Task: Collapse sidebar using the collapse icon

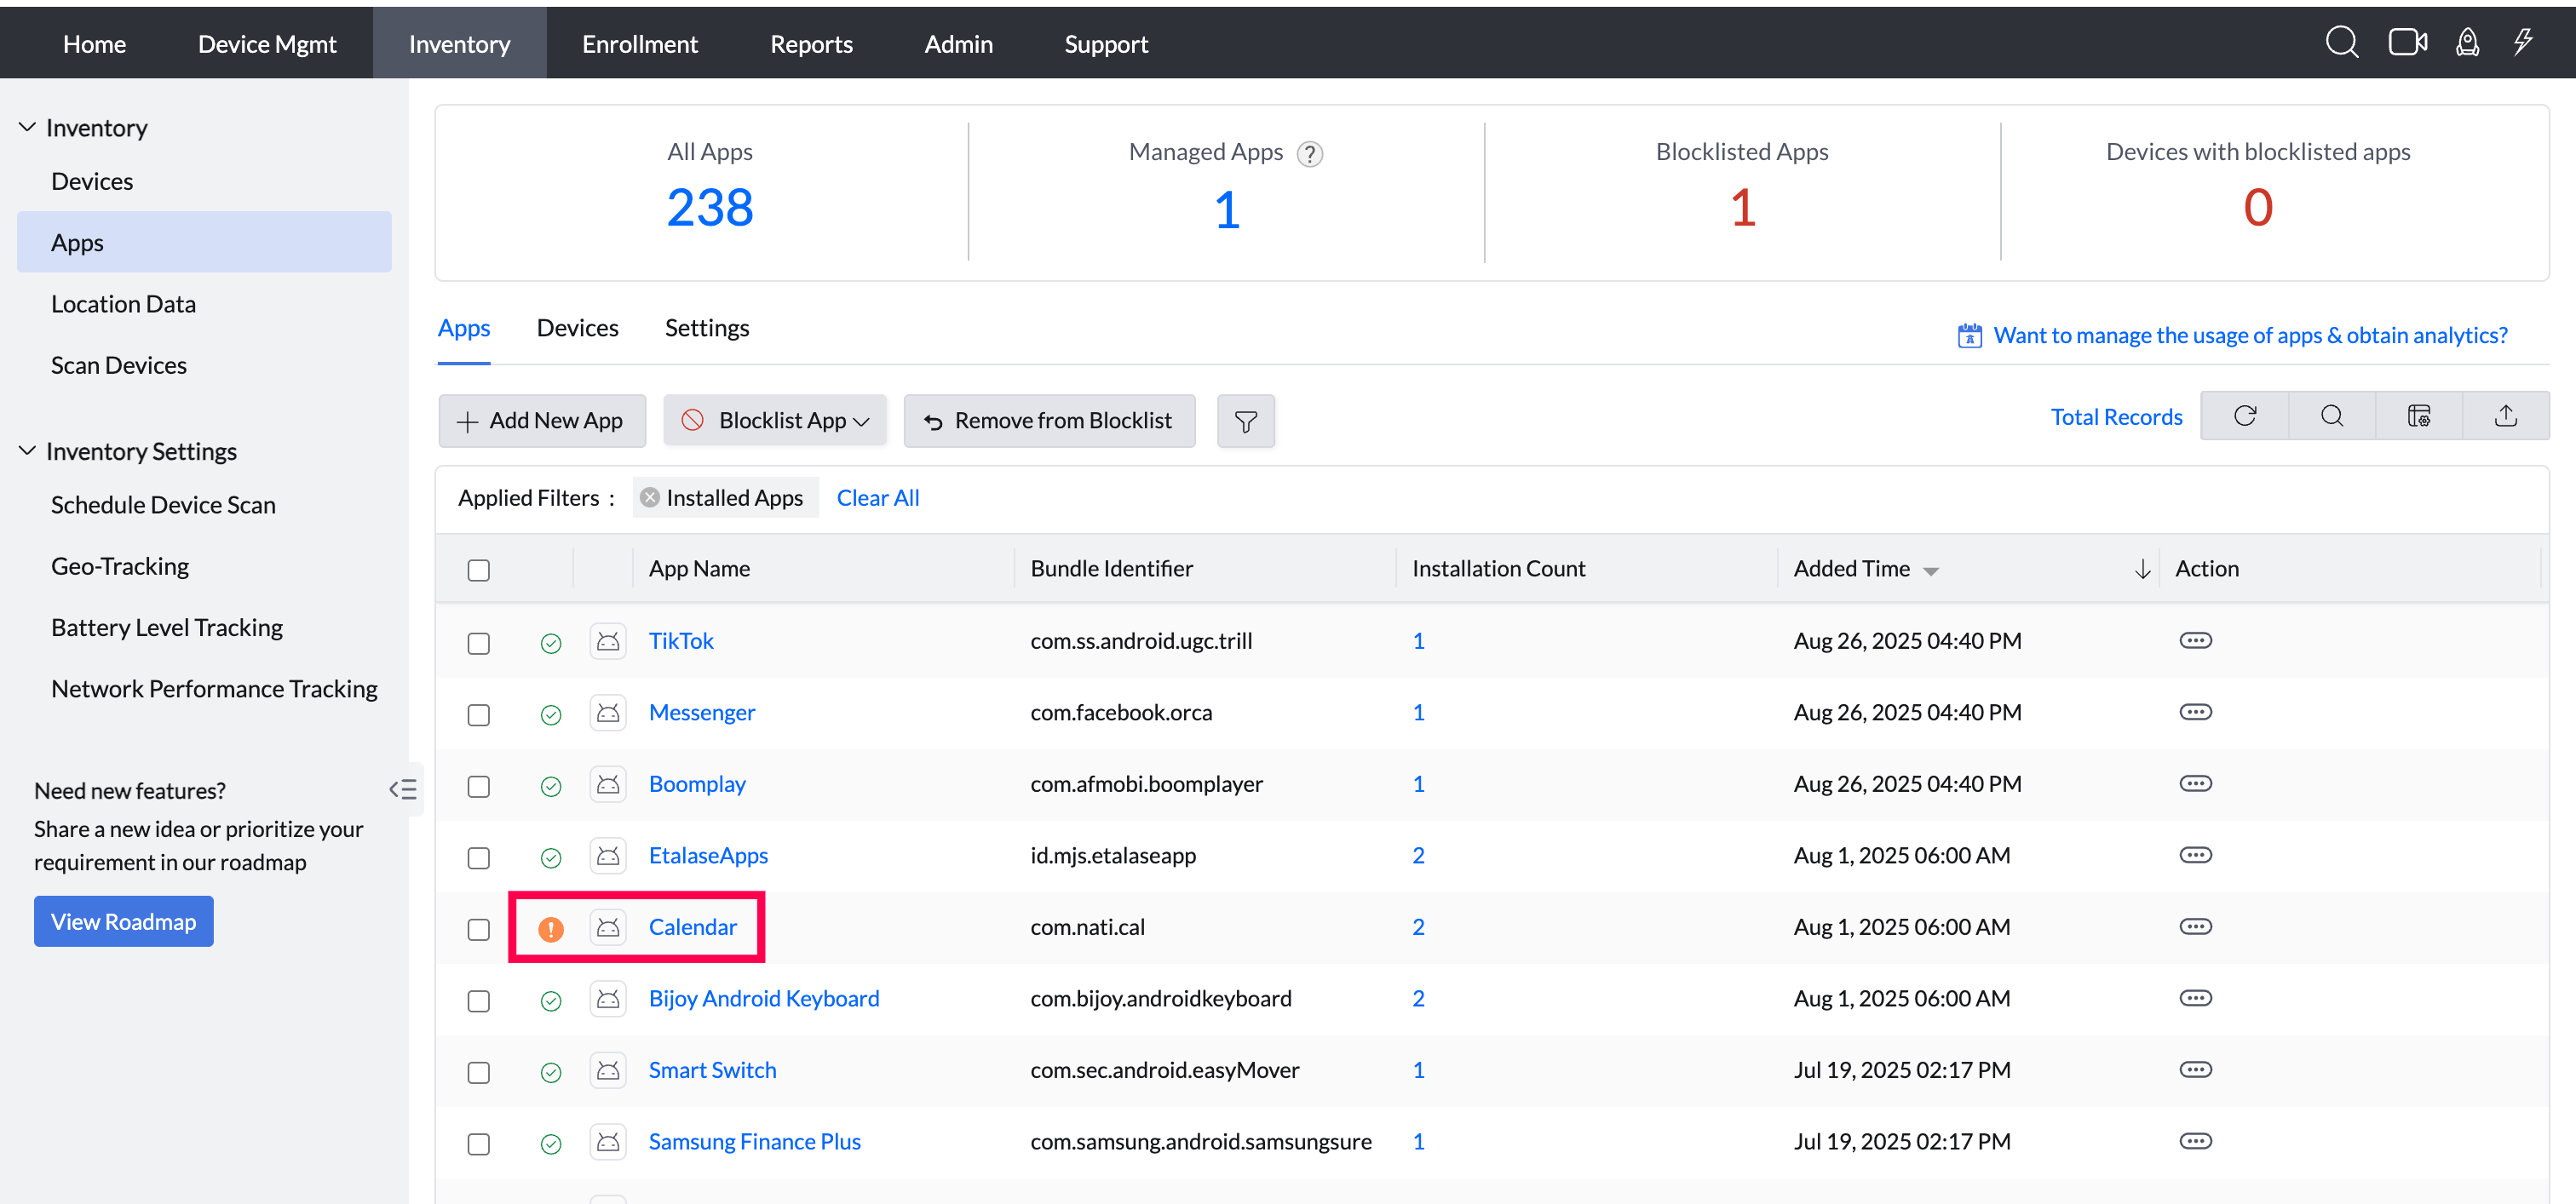Action: click(x=402, y=789)
